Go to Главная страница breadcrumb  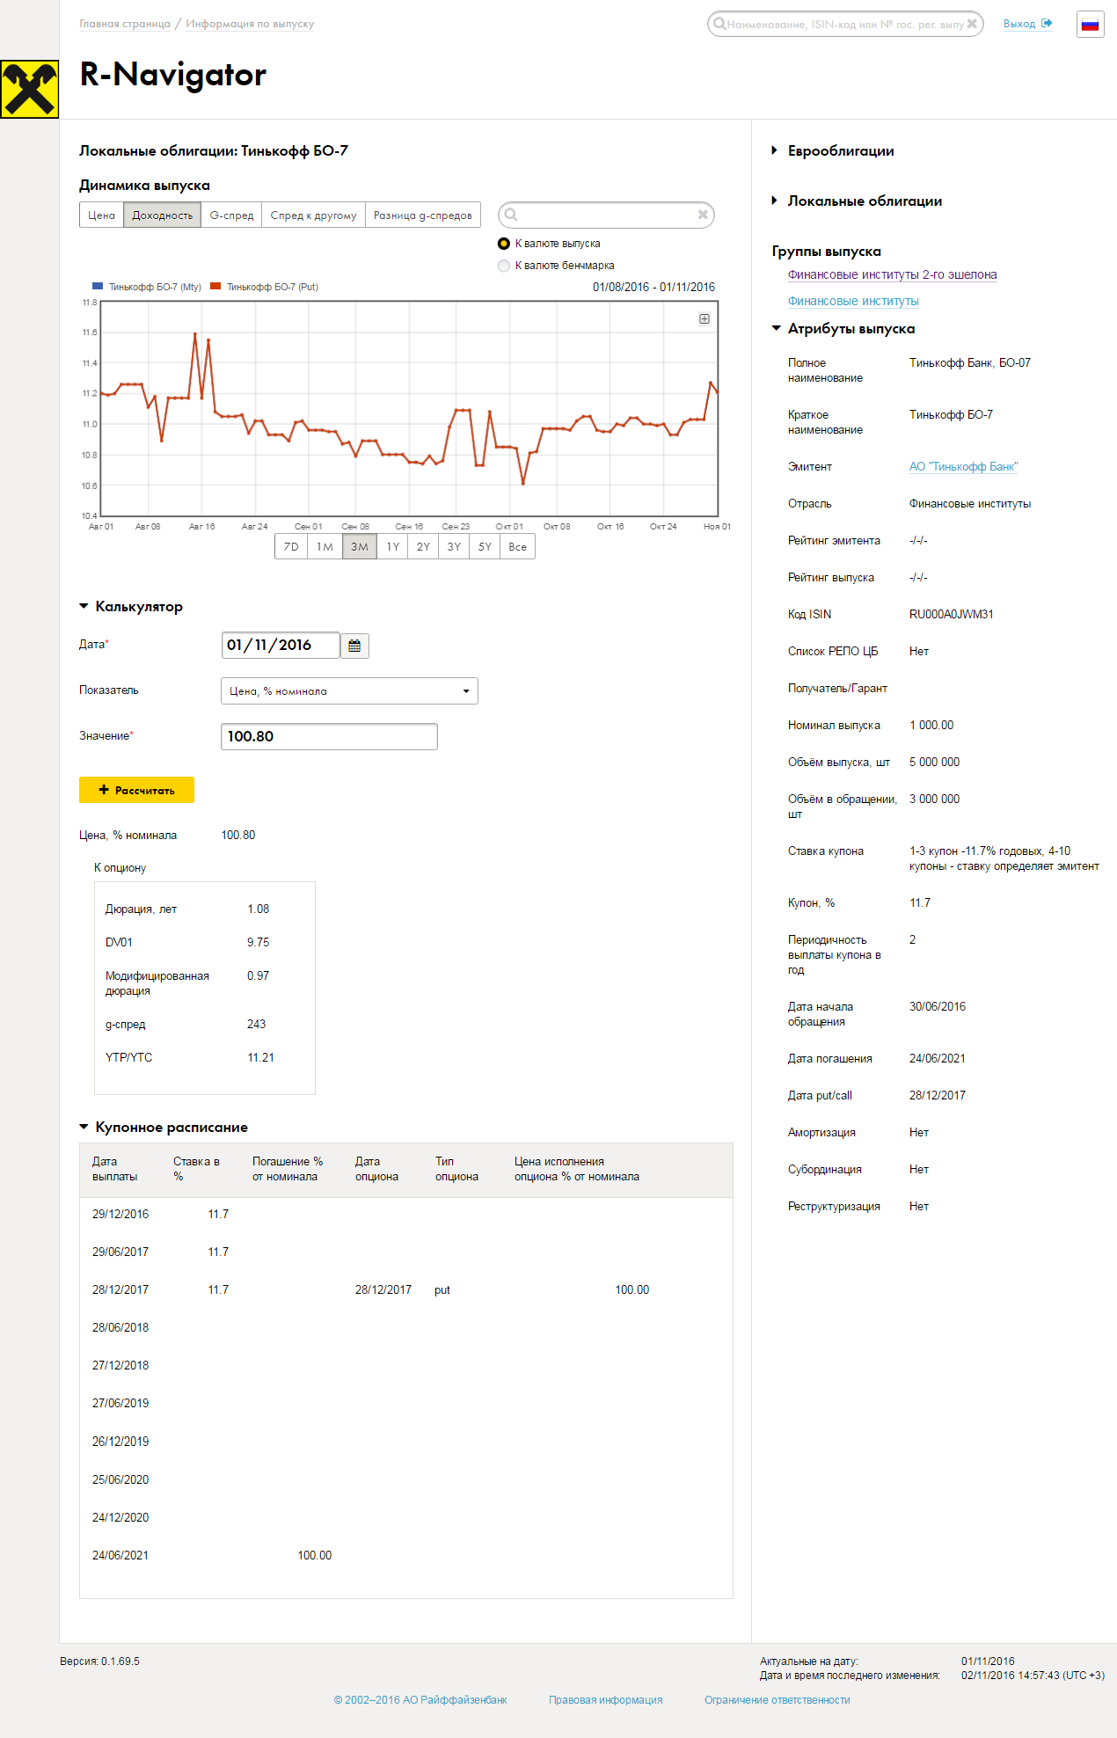click(x=125, y=24)
